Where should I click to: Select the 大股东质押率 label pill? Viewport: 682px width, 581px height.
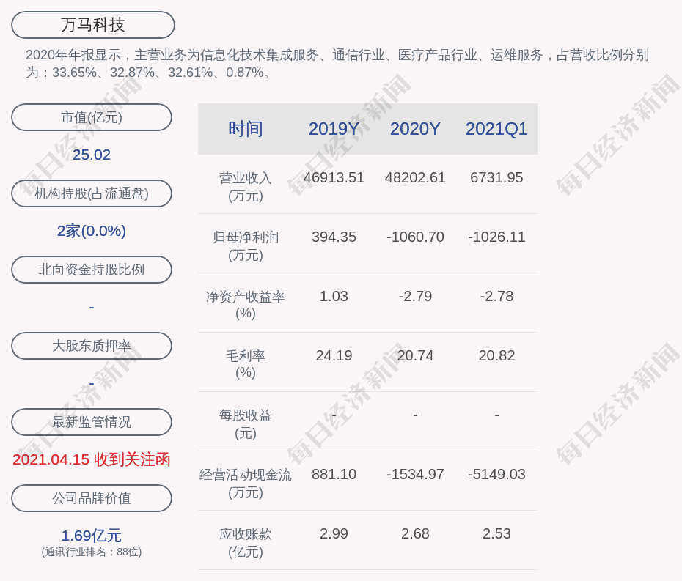tap(92, 346)
